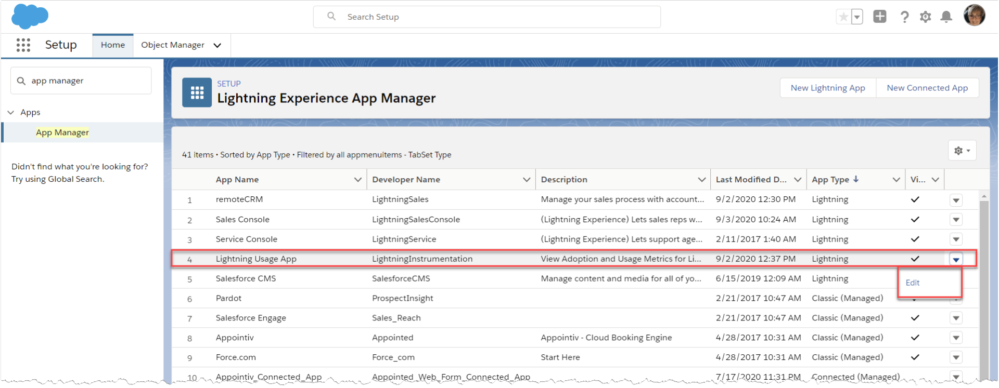
Task: Open App Name column header menu
Action: (357, 180)
